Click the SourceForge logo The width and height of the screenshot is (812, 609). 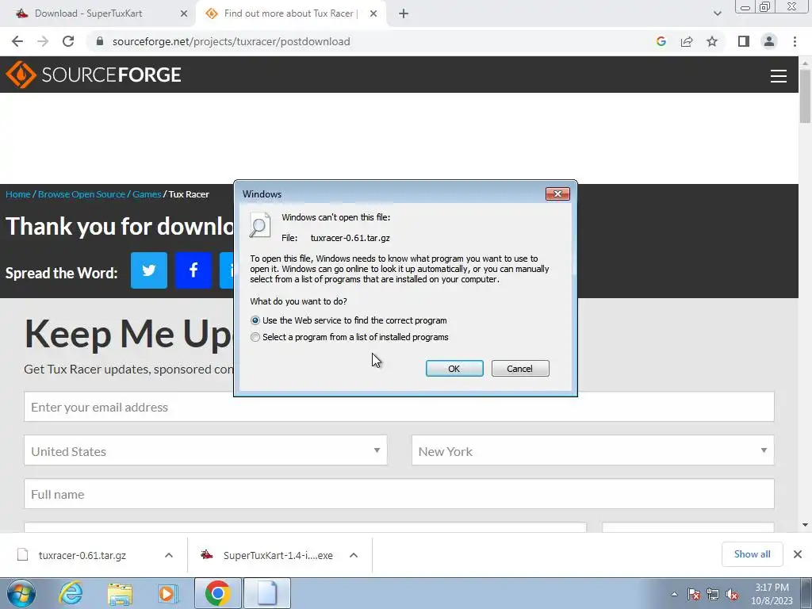[x=94, y=75]
